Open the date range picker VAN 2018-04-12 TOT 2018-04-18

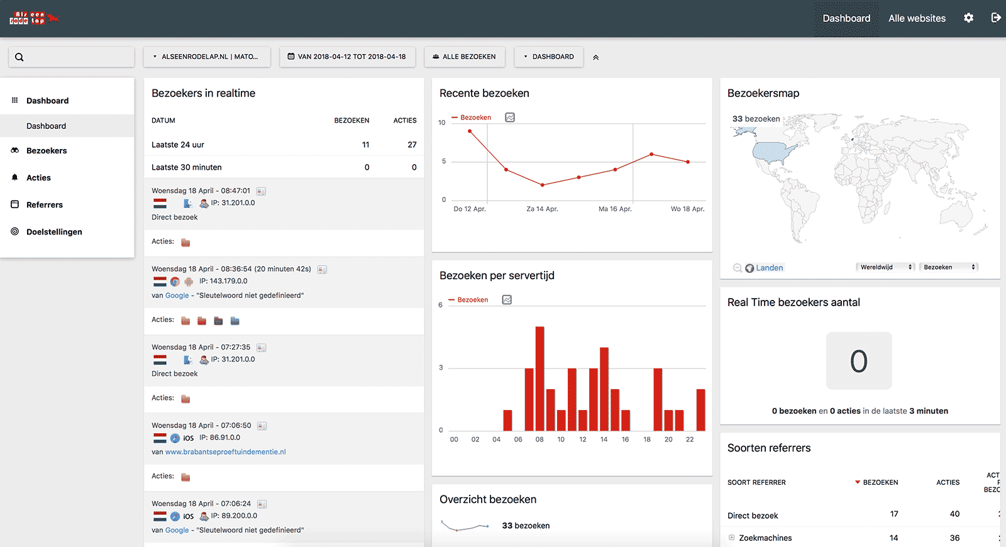click(x=347, y=57)
